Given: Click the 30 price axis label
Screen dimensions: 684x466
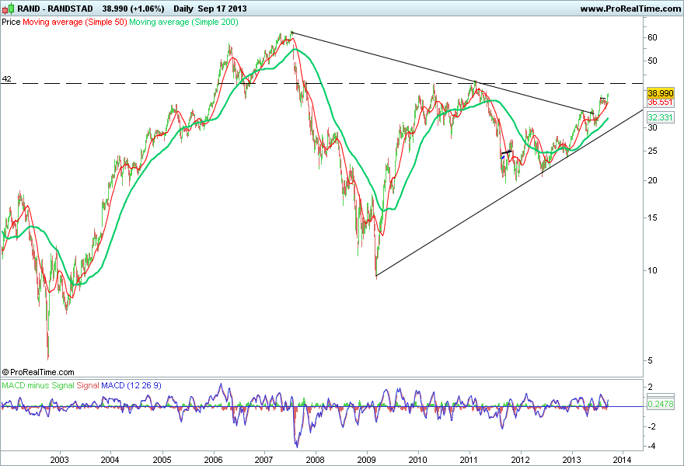Looking at the screenshot, I should point(652,127).
